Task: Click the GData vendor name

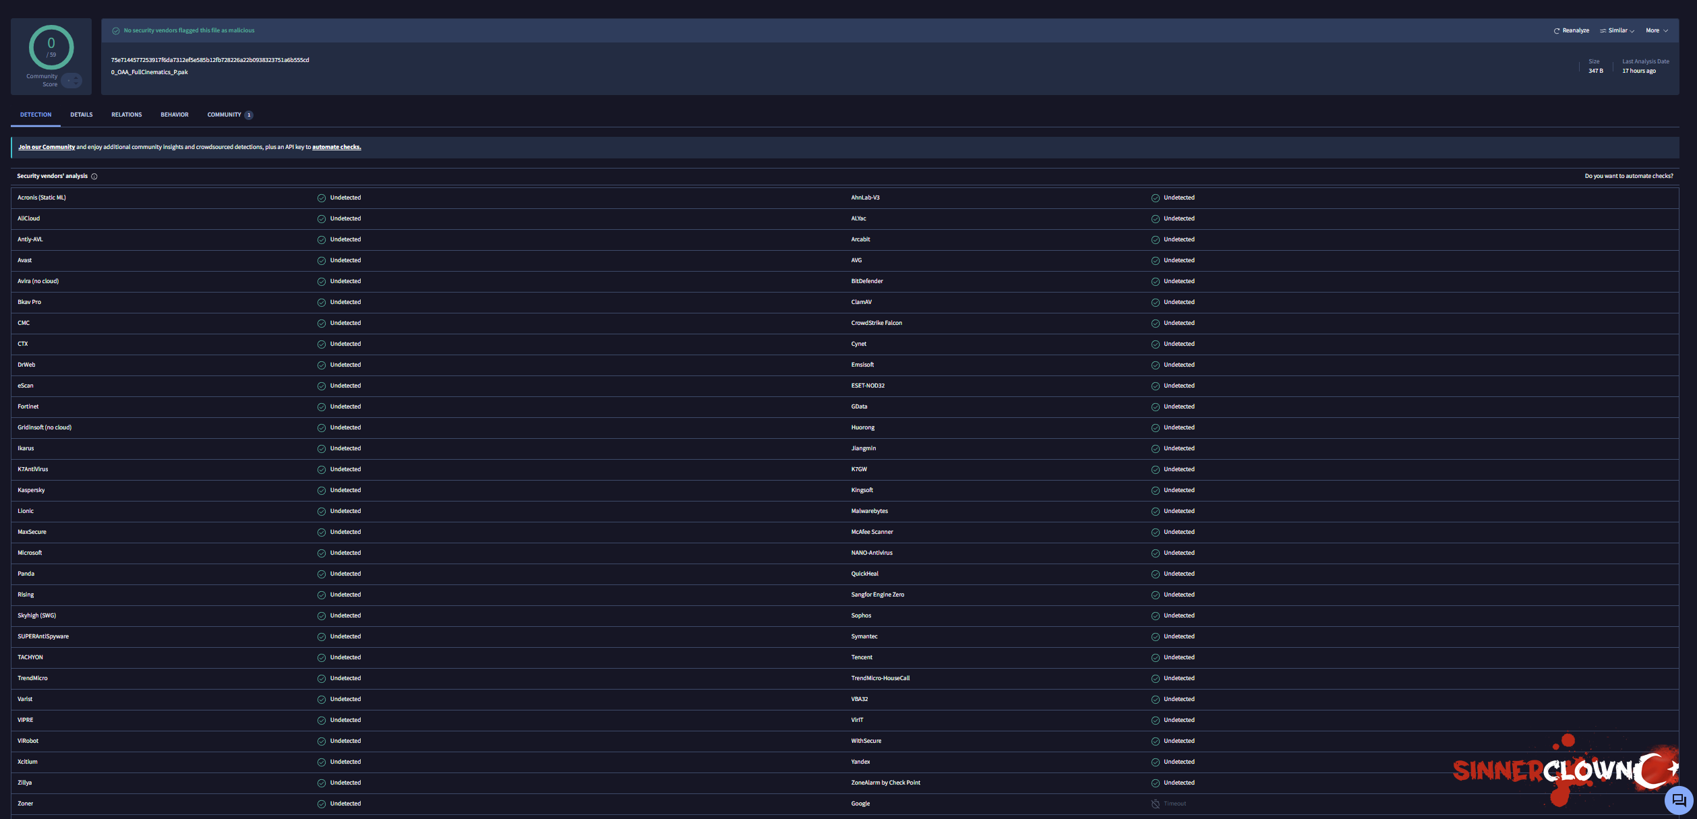Action: tap(859, 406)
